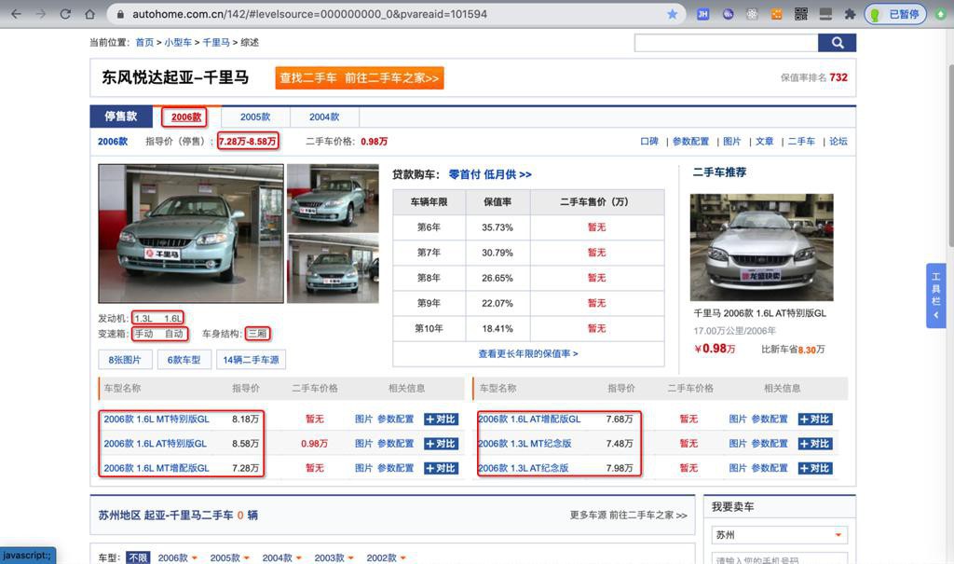This screenshot has height=564, width=954.
Task: Open the 苏州 city dropdown
Action: tap(780, 535)
